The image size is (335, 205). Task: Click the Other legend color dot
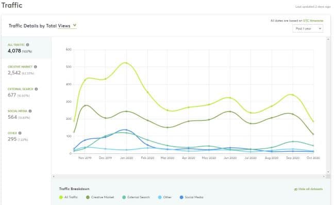click(160, 197)
